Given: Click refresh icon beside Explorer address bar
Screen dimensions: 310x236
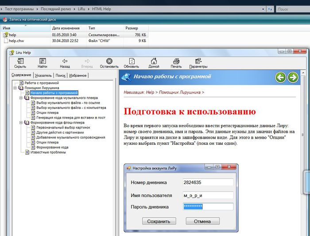Looking at the screenshot, I should 270,9.
